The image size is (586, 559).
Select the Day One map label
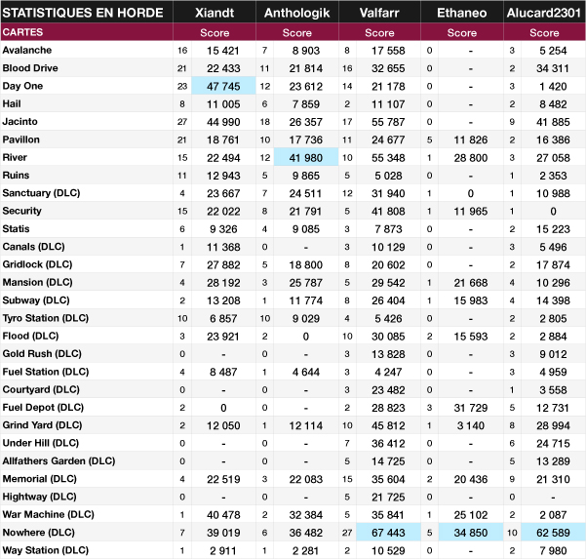22,86
